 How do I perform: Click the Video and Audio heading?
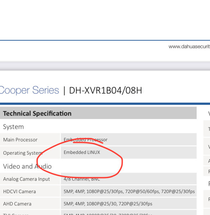[27, 166]
